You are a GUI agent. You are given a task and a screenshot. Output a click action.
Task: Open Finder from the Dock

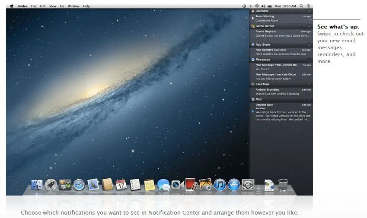coord(37,185)
